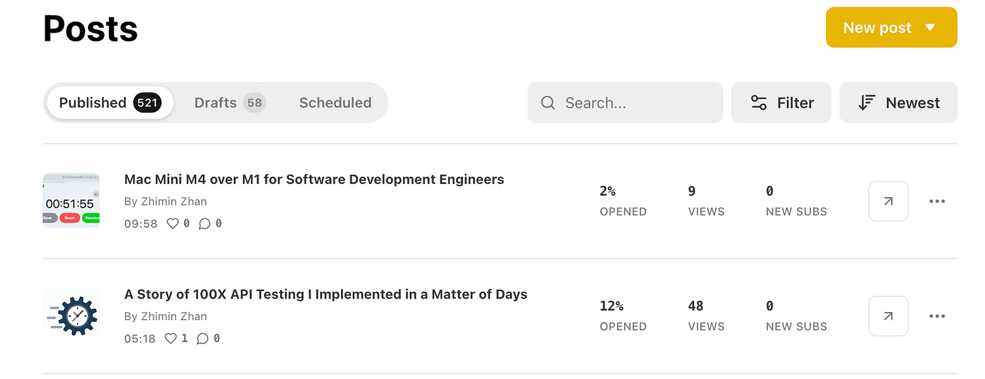Open the Newest sort dropdown
The height and width of the screenshot is (379, 985).
click(898, 103)
